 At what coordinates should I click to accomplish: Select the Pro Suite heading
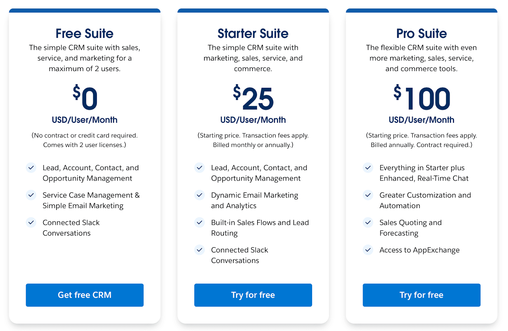(421, 33)
